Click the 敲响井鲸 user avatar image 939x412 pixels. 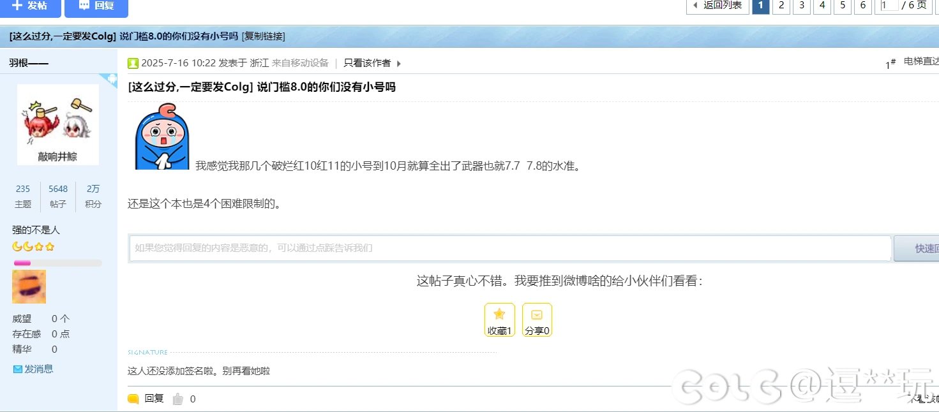click(57, 124)
